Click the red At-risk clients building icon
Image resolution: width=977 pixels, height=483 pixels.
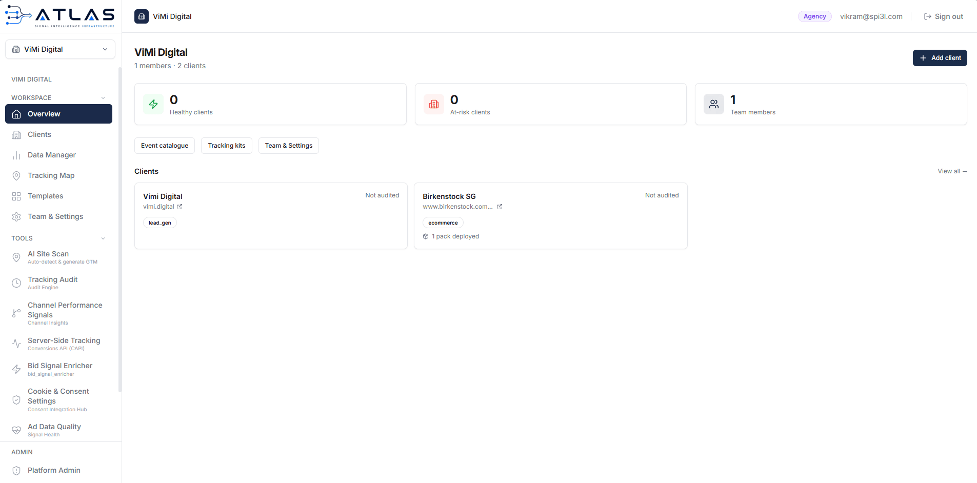pyautogui.click(x=434, y=104)
